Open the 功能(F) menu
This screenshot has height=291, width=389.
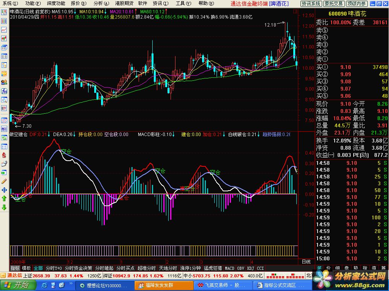(33, 3)
